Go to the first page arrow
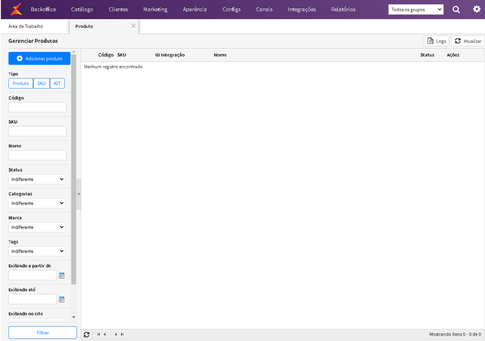Viewport: 485px width, 341px height. coord(98,335)
